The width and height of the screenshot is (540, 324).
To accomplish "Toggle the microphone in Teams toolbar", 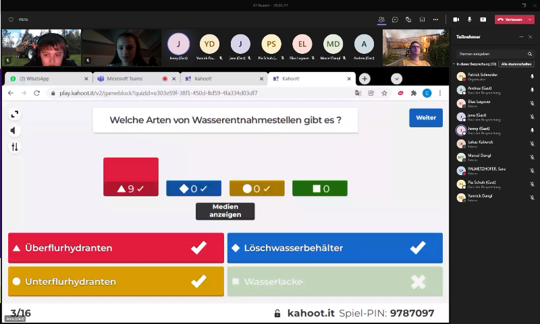I will pyautogui.click(x=470, y=20).
